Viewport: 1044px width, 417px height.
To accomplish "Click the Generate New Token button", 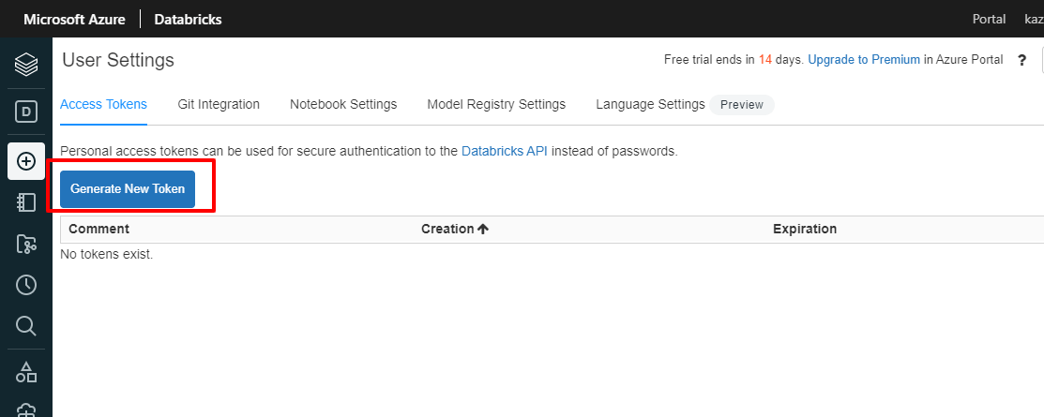I will pos(128,188).
